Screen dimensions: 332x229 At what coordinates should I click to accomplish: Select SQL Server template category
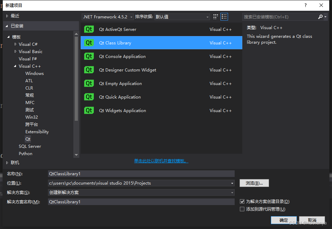click(x=30, y=146)
